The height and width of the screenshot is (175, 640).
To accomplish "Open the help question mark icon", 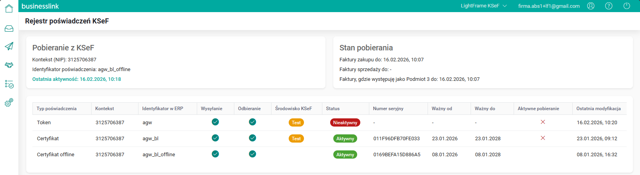I will point(609,6).
